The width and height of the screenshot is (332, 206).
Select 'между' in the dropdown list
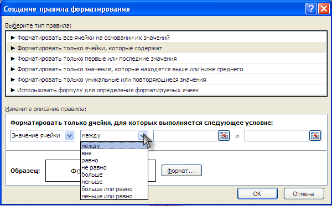114,146
